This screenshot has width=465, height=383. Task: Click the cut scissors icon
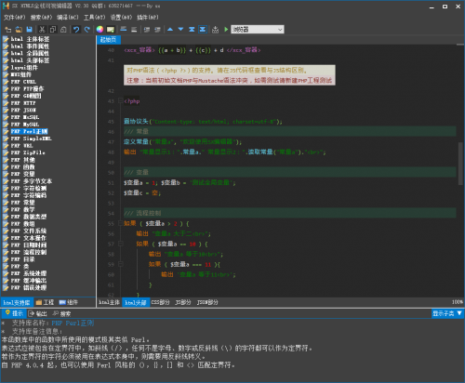[42, 30]
